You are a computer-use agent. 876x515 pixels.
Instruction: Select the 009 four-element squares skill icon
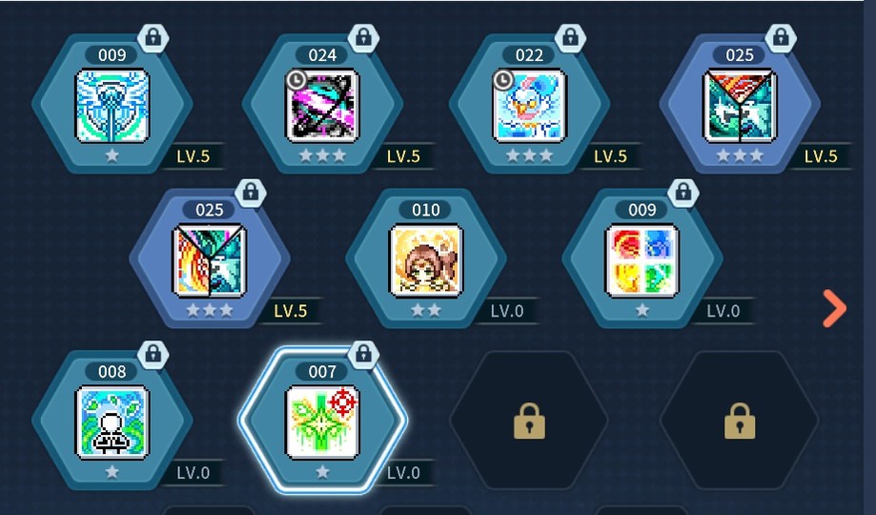coord(642,260)
